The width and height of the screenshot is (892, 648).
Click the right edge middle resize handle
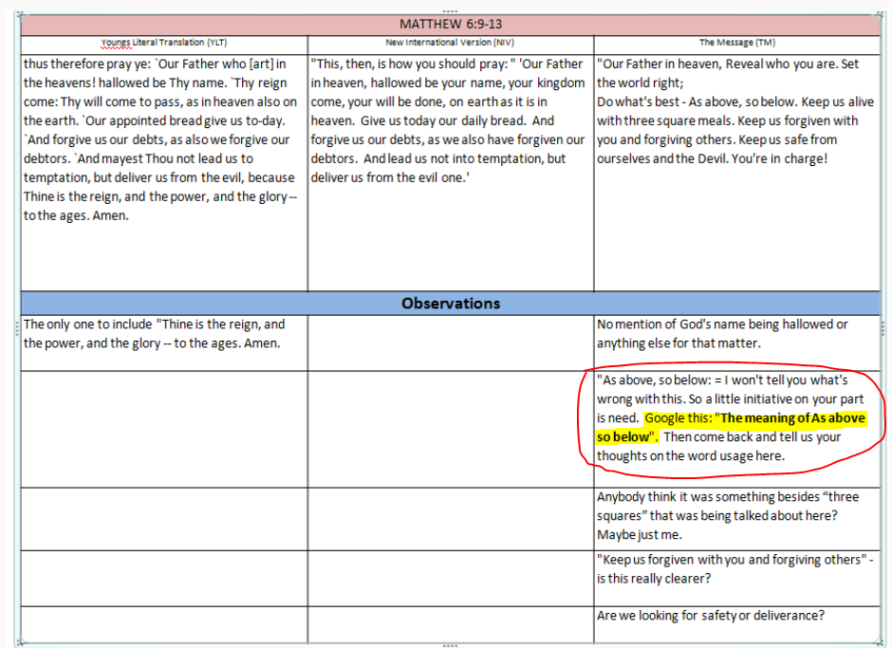tap(884, 328)
